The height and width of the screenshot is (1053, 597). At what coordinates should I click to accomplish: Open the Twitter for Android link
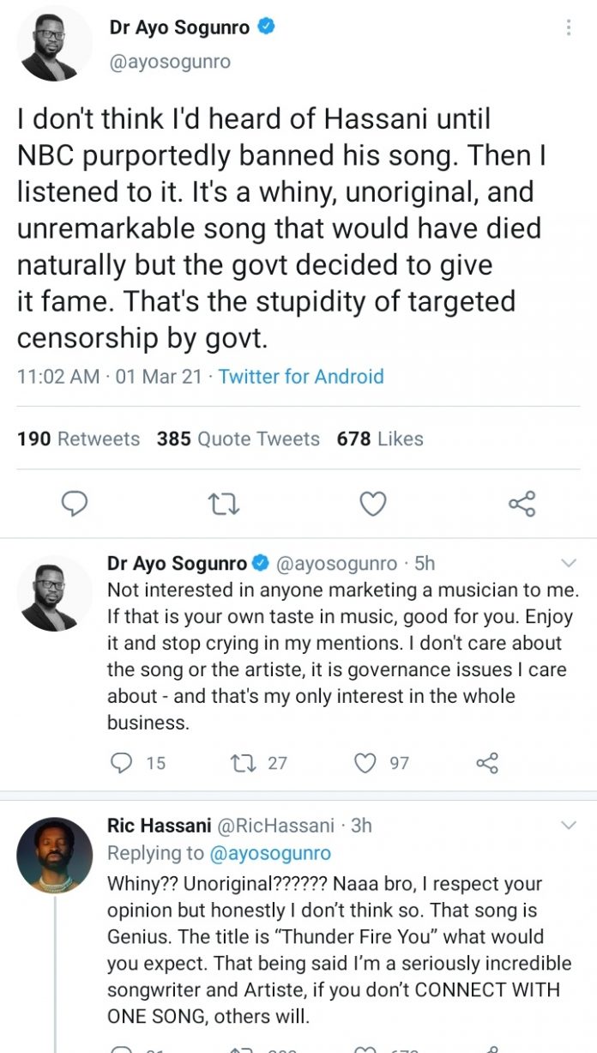(301, 376)
